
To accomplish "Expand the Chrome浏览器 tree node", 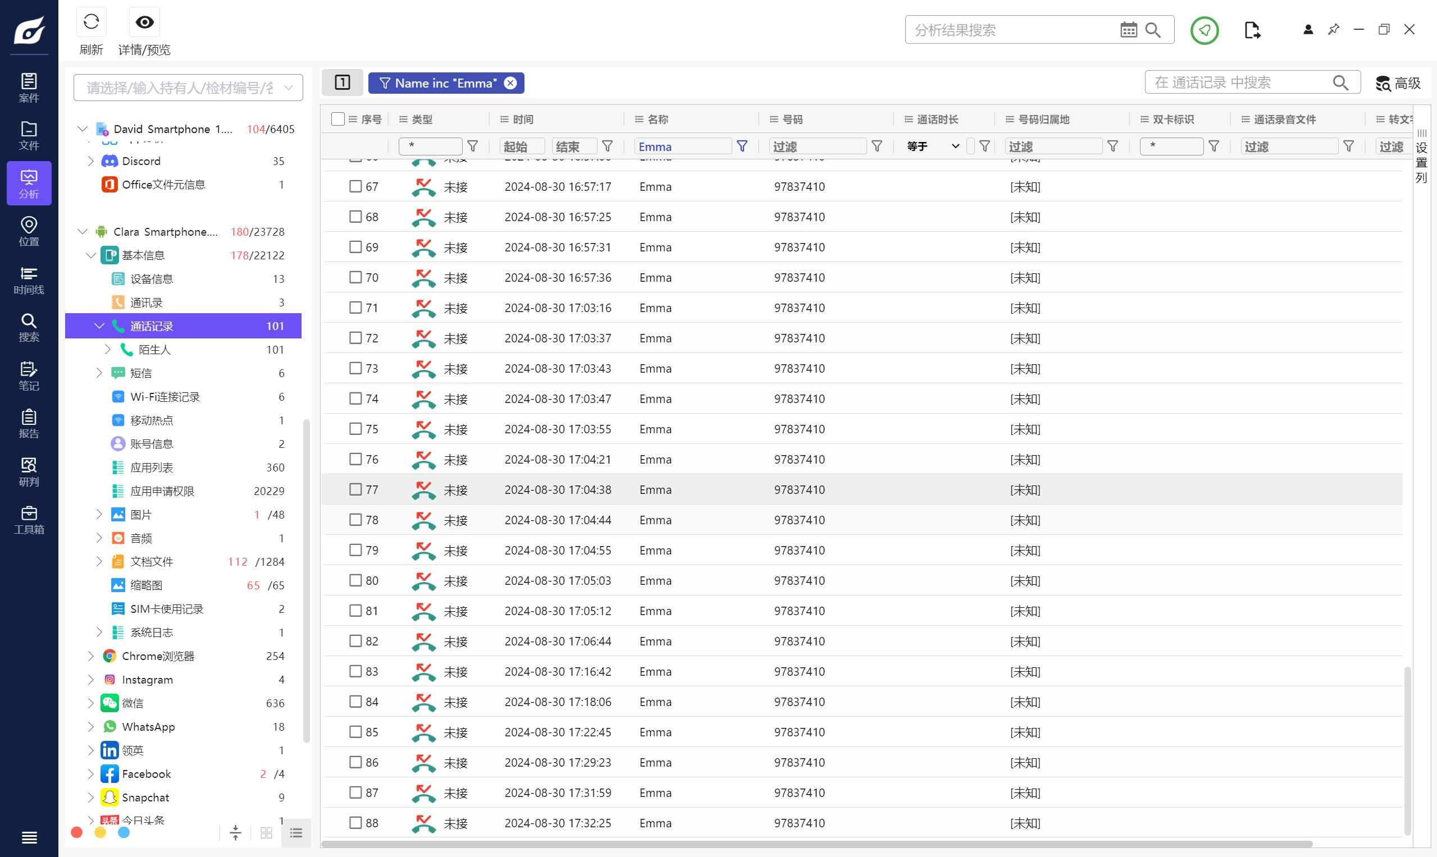I will [91, 656].
